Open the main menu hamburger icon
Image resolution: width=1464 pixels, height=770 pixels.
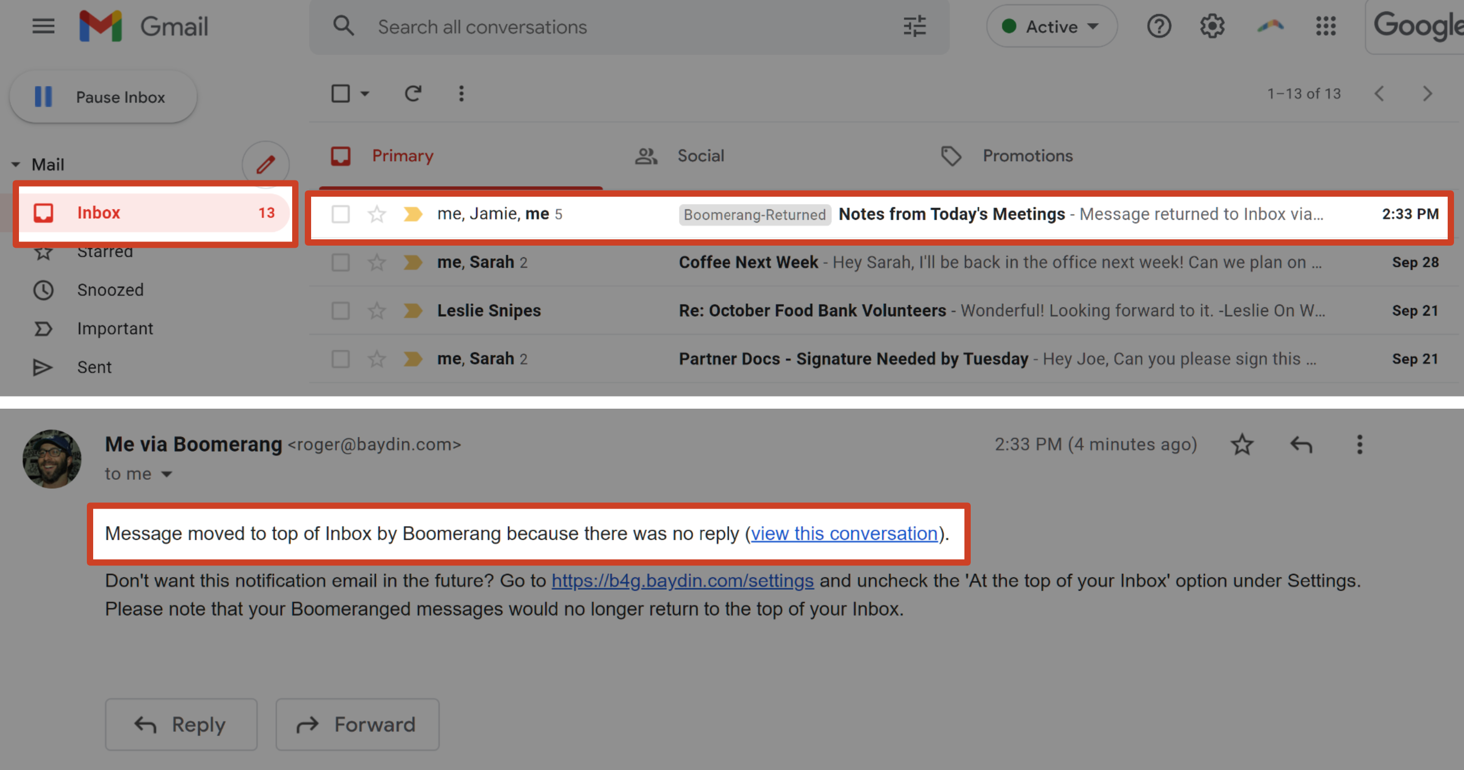pos(43,26)
